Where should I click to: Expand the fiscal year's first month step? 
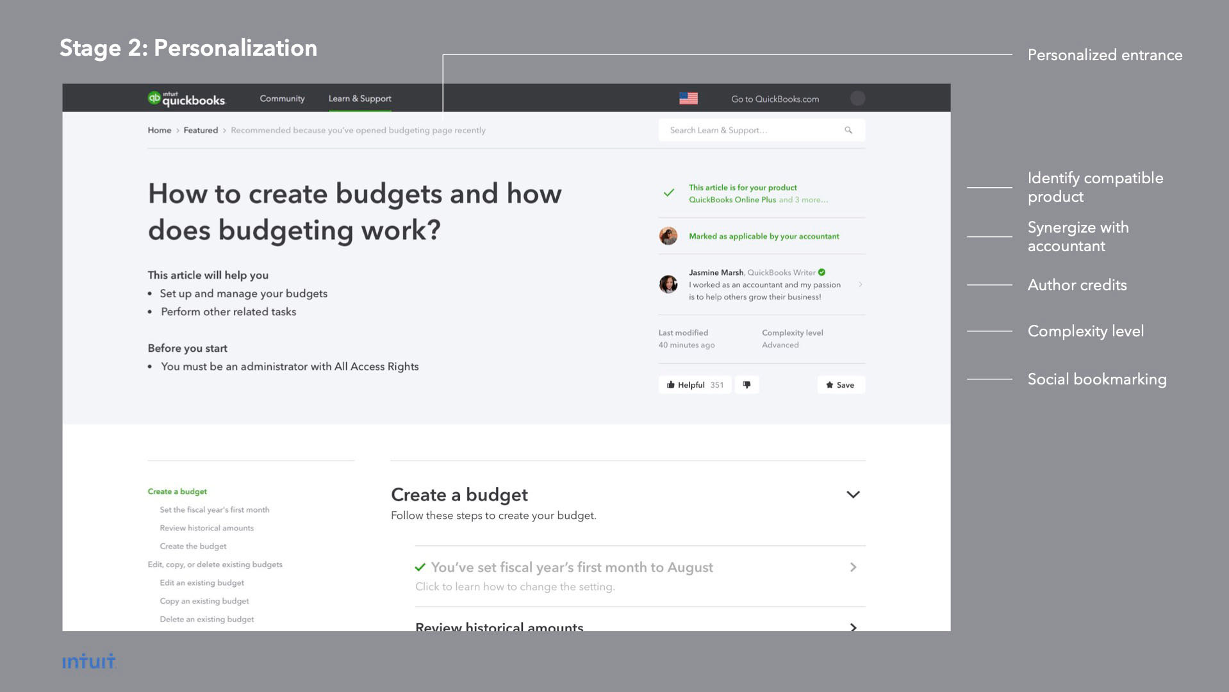pos(853,567)
